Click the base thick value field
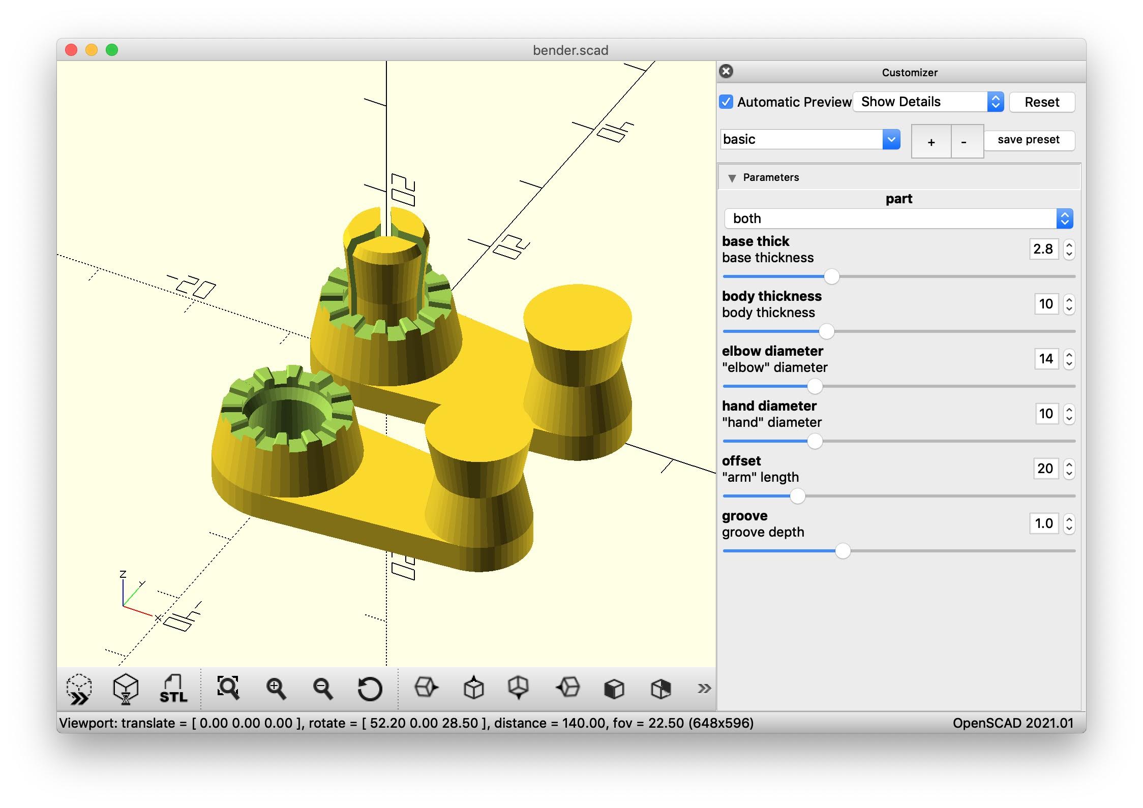Image resolution: width=1143 pixels, height=808 pixels. click(x=1043, y=249)
